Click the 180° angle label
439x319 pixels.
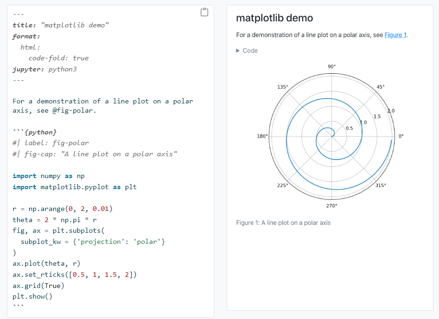262,136
